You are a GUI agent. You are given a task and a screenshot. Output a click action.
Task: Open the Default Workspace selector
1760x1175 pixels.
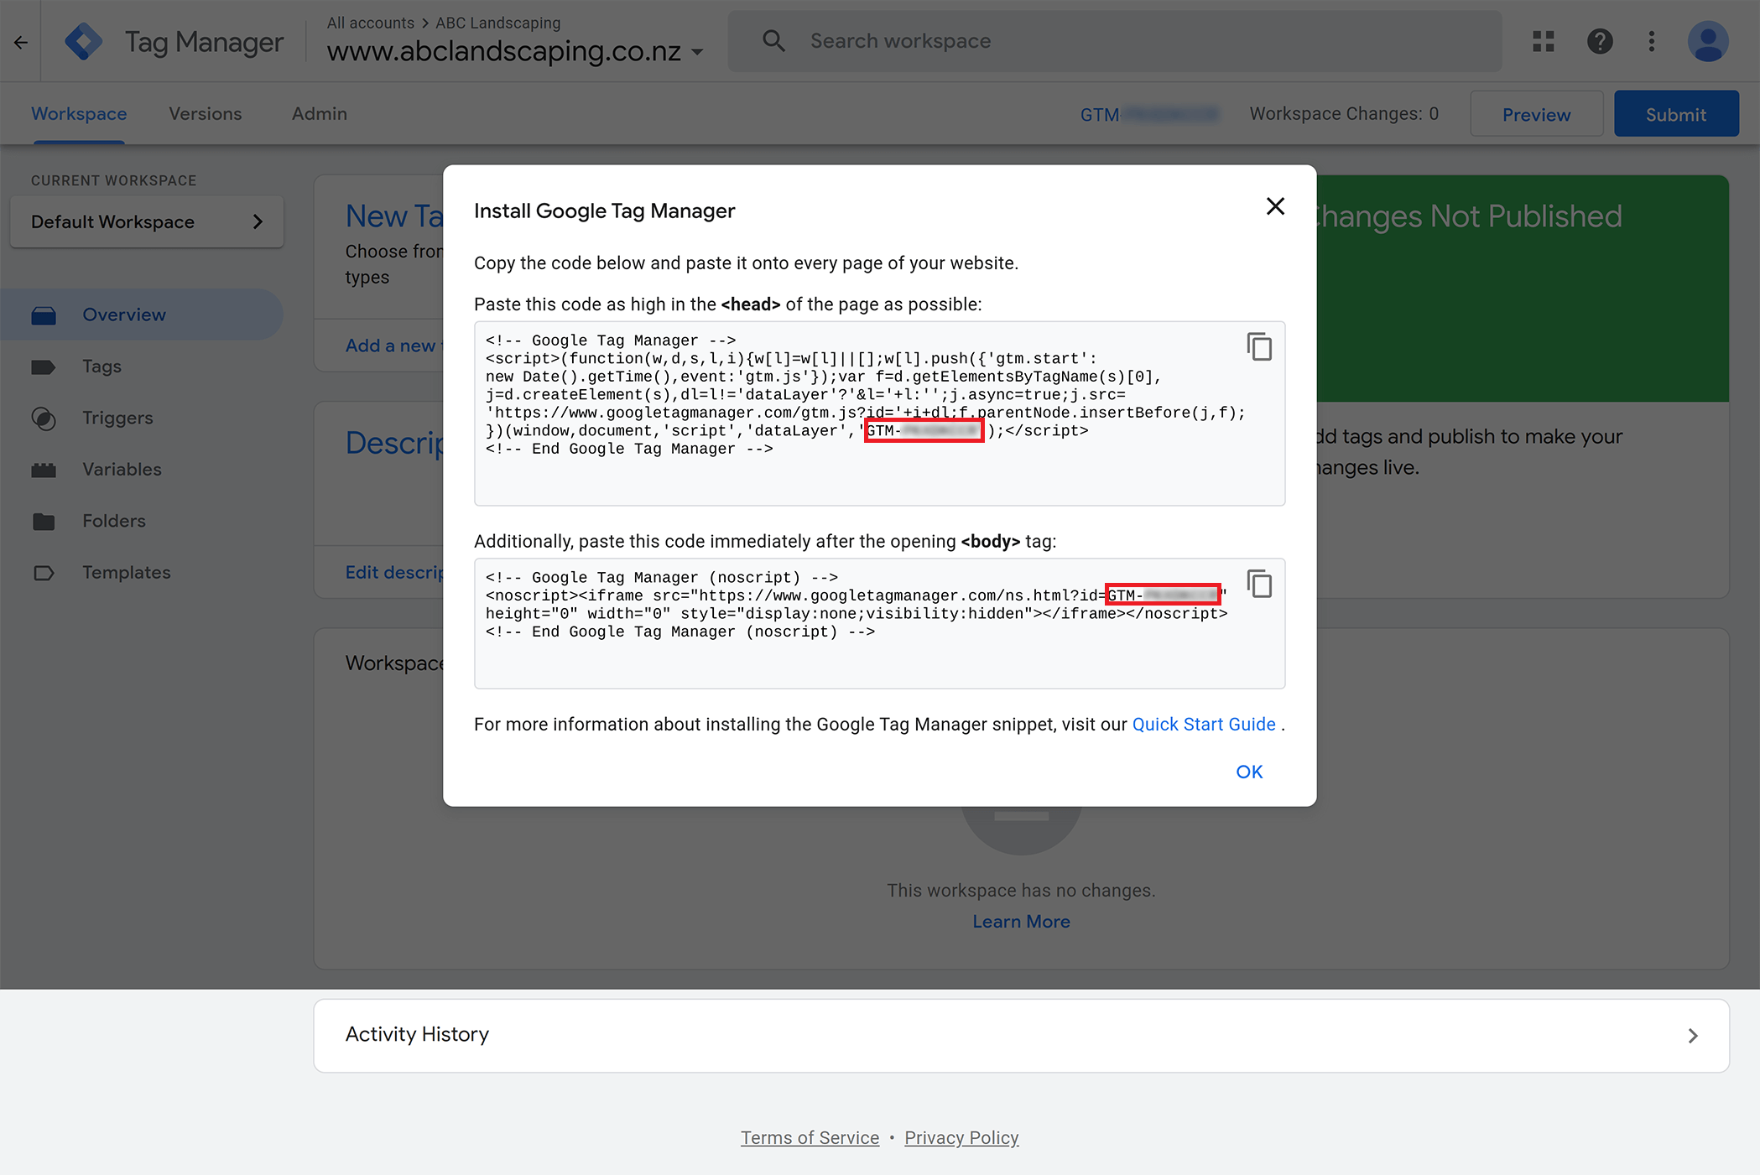pos(147,222)
